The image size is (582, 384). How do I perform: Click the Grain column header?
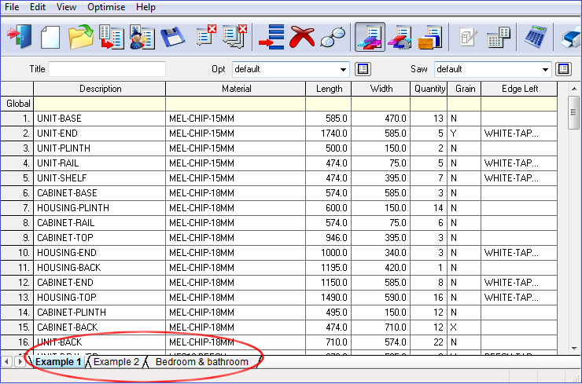[465, 89]
